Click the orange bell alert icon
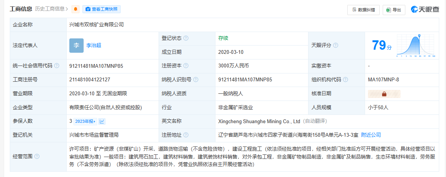 (x=75, y=9)
